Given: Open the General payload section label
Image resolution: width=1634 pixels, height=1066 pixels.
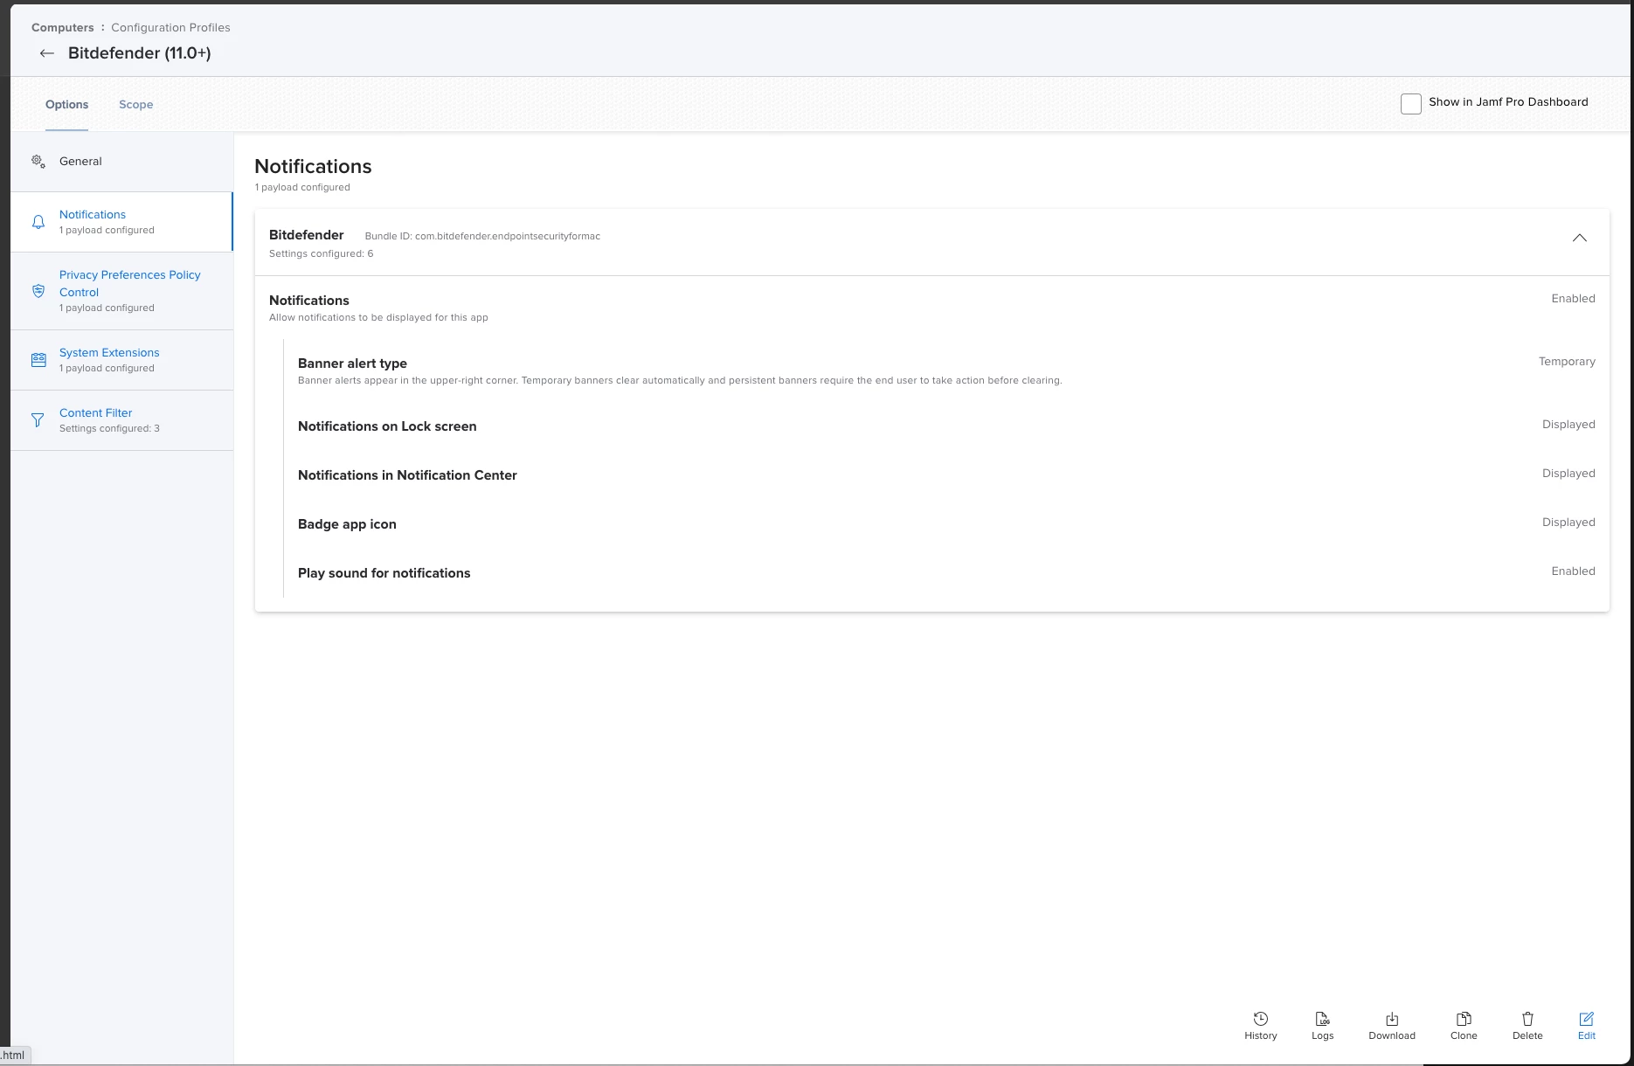Looking at the screenshot, I should [80, 161].
